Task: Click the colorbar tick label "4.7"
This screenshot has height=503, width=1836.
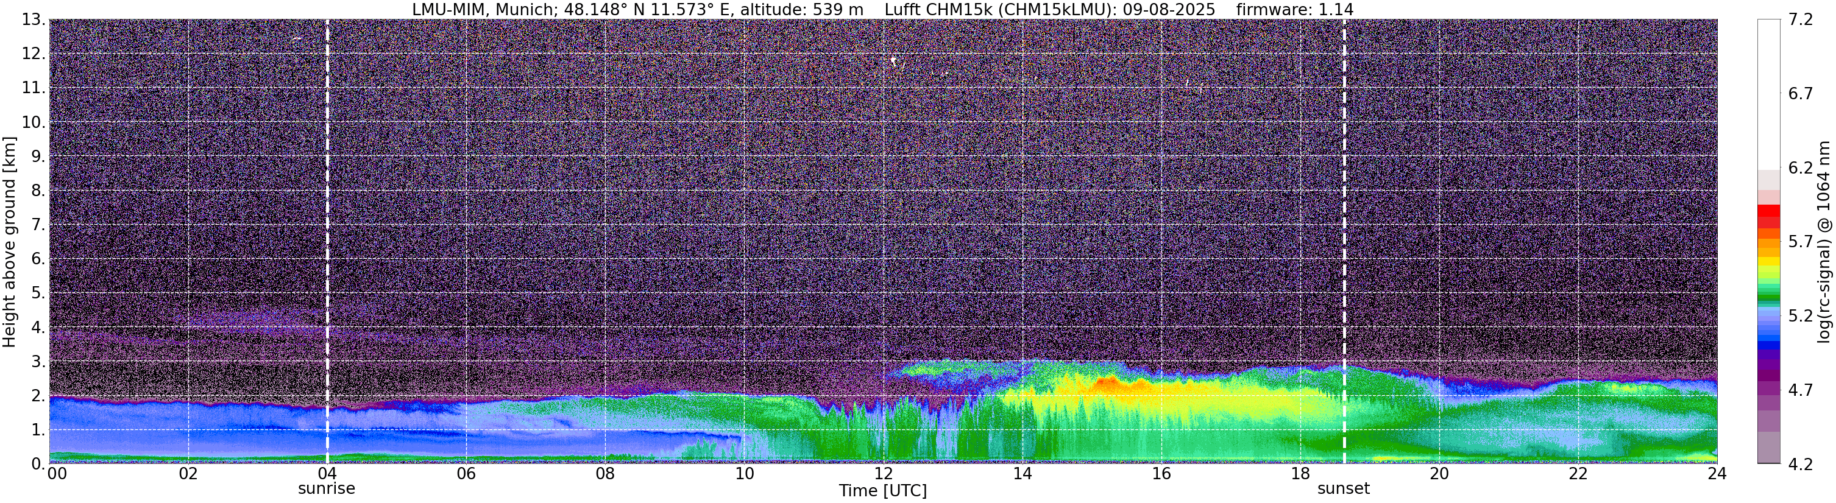Action: (x=1801, y=390)
